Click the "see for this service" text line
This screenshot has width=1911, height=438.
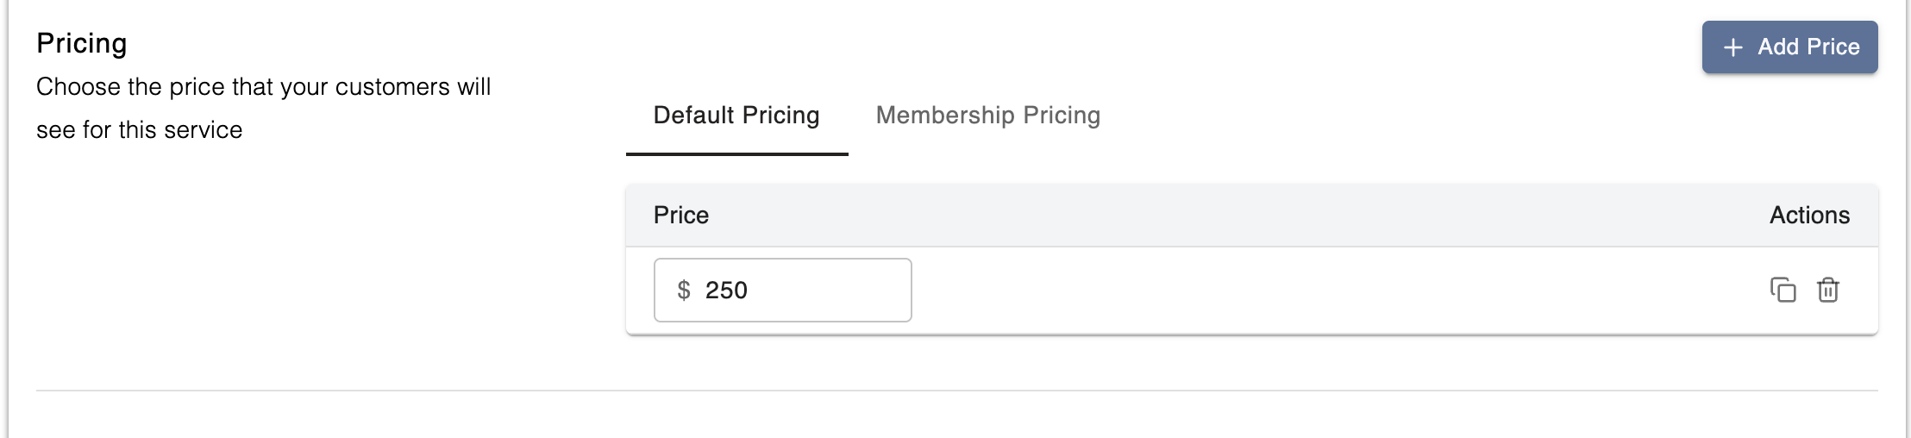tap(139, 130)
